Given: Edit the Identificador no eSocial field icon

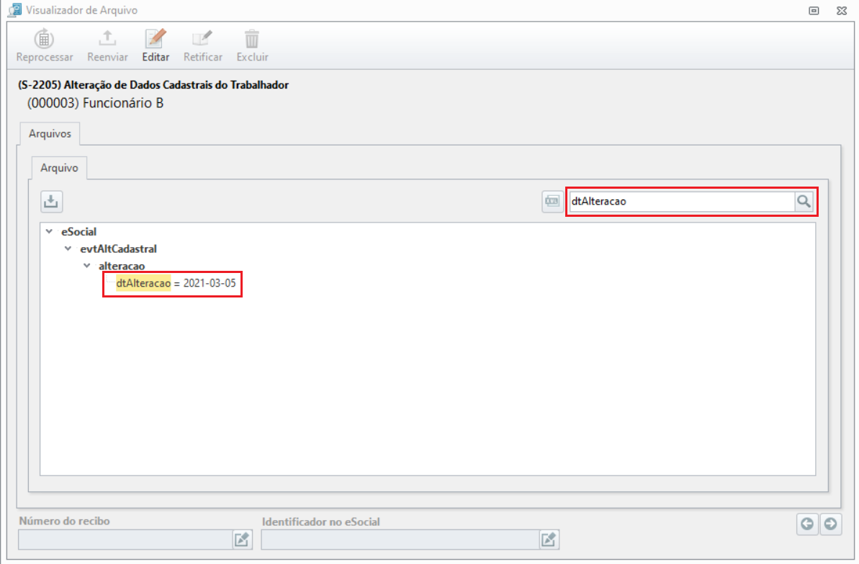Looking at the screenshot, I should pos(549,540).
